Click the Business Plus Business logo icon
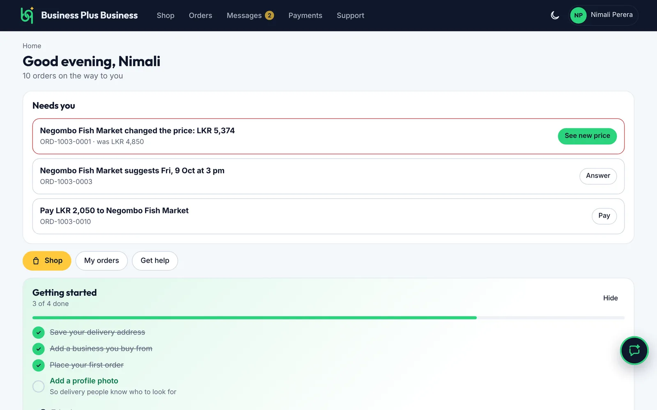This screenshot has width=657, height=410. [x=27, y=15]
